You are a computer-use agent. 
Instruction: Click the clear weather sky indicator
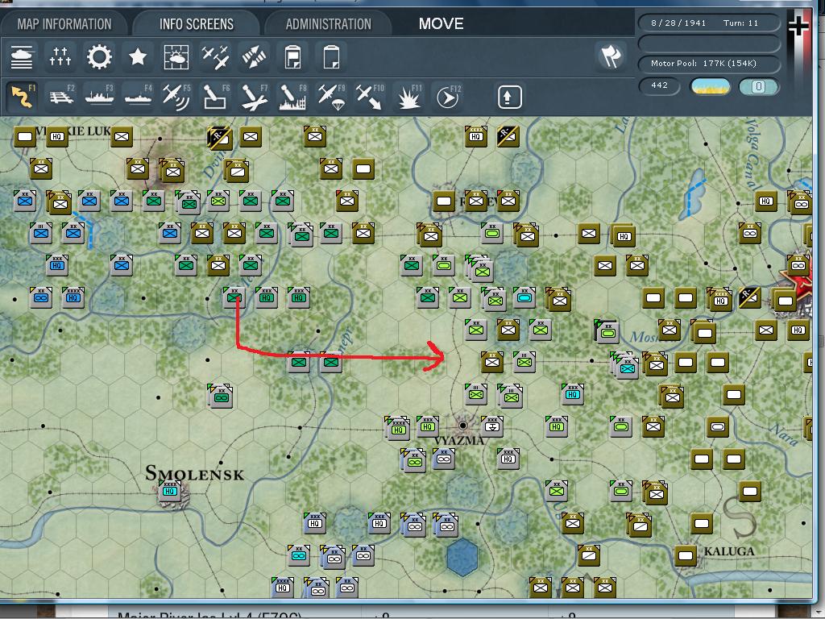point(711,86)
